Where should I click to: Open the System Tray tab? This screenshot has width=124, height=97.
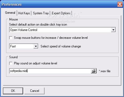click(41, 13)
